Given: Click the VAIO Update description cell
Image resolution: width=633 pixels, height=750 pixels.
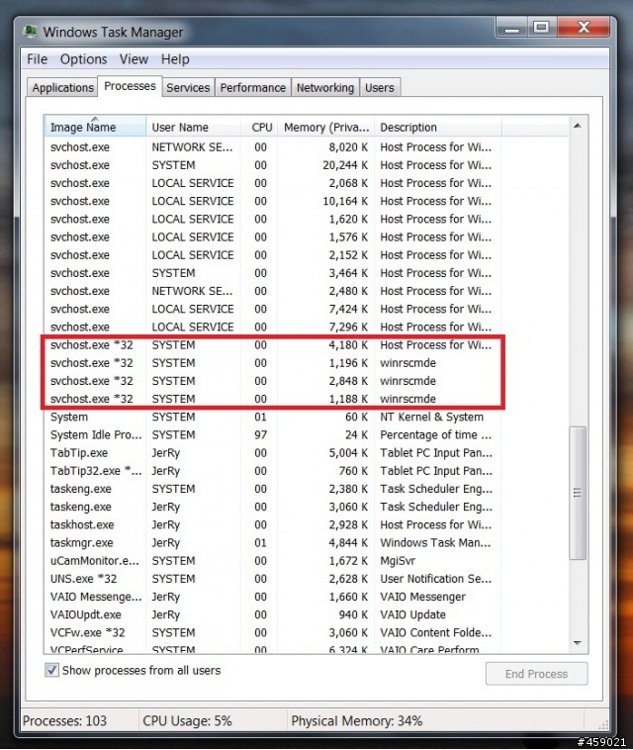Looking at the screenshot, I should [x=413, y=614].
